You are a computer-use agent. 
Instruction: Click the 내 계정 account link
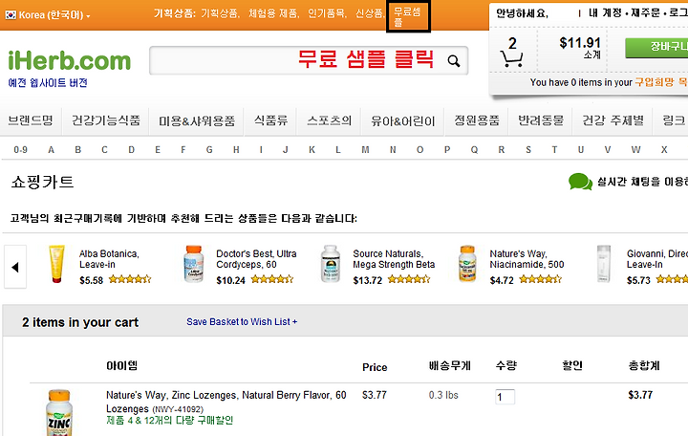(605, 13)
